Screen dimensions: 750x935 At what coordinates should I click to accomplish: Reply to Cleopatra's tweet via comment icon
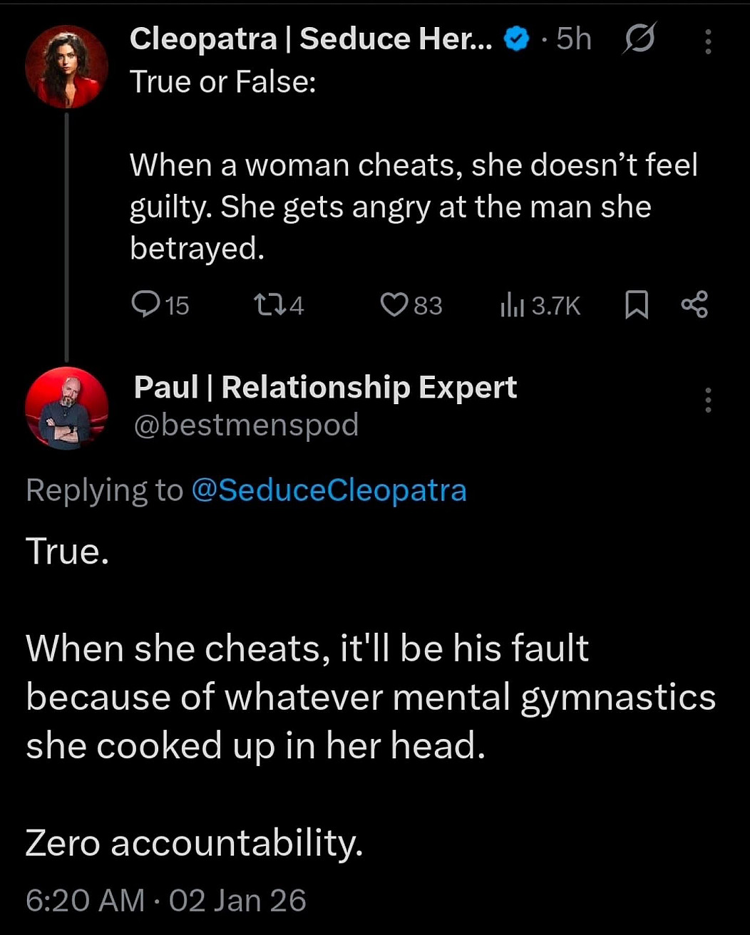pyautogui.click(x=145, y=305)
